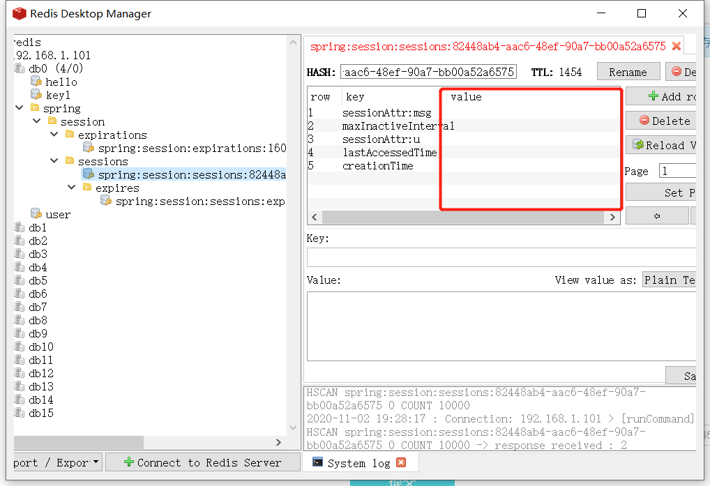Close the spring:session:sessions key tab
The height and width of the screenshot is (486, 710).
coord(677,46)
